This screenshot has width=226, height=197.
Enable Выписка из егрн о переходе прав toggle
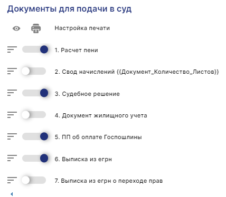point(34,180)
